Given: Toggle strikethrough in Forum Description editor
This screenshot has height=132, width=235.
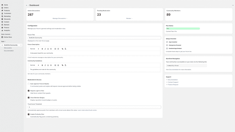Looking at the screenshot, I should [51, 49].
